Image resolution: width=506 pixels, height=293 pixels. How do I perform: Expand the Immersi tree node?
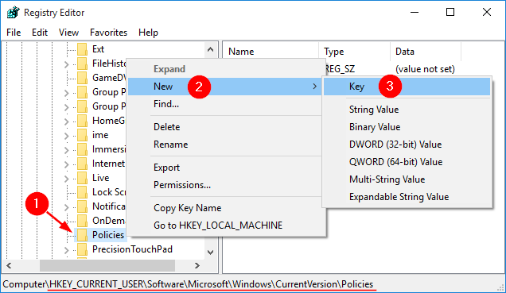coord(67,150)
